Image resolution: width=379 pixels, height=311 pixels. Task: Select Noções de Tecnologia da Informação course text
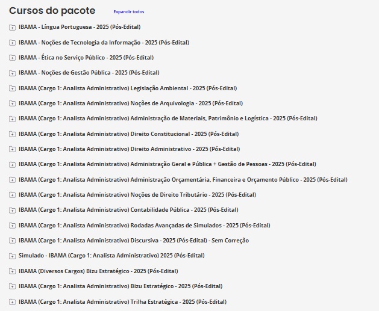pos(104,43)
